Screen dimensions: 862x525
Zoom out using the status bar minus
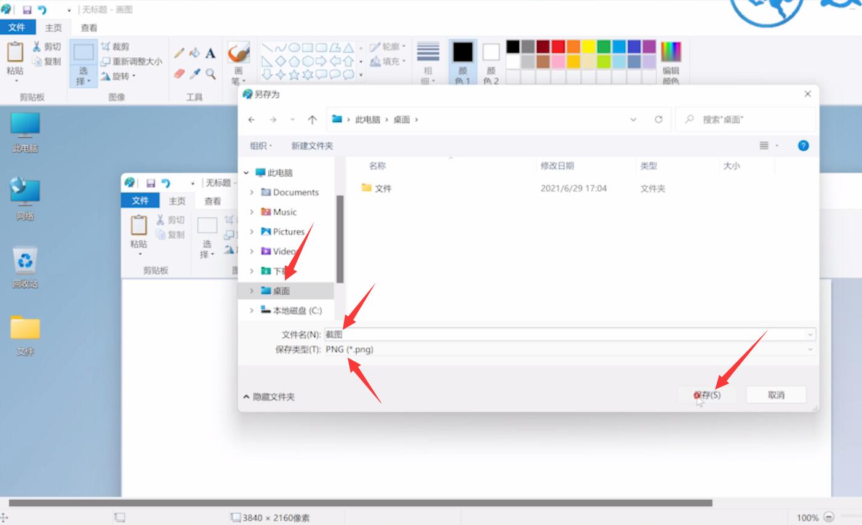829,518
